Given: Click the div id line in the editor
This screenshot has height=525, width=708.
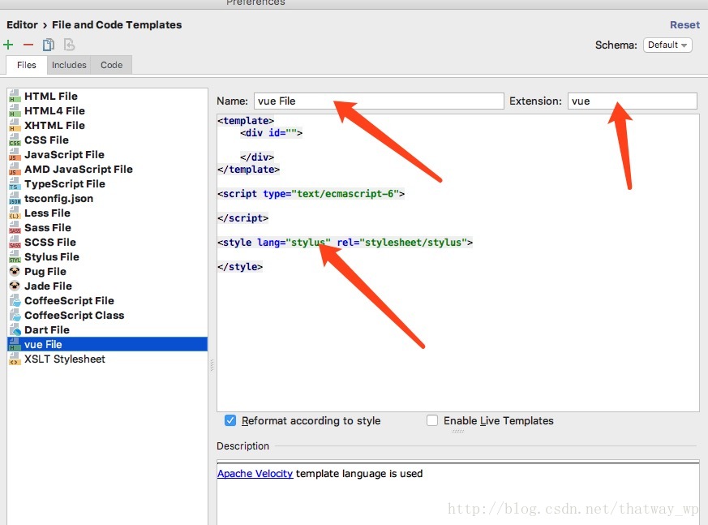Looking at the screenshot, I should (272, 133).
